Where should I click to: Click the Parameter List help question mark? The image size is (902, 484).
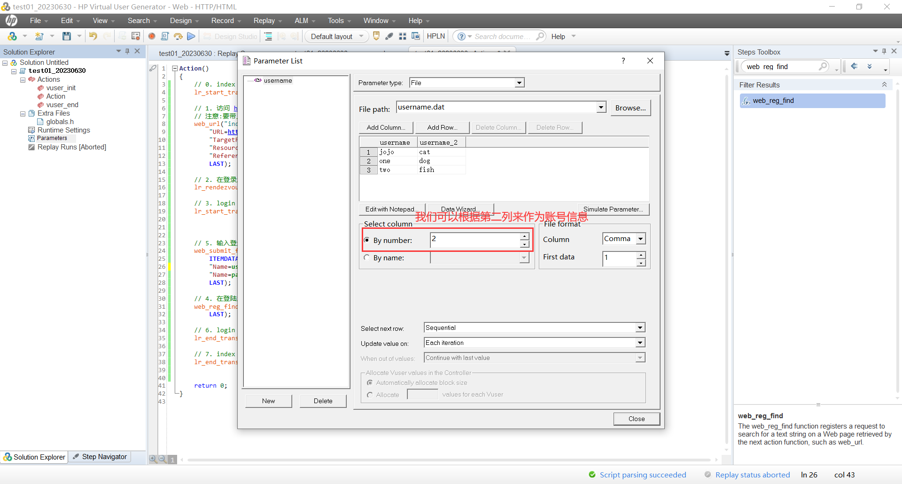623,61
